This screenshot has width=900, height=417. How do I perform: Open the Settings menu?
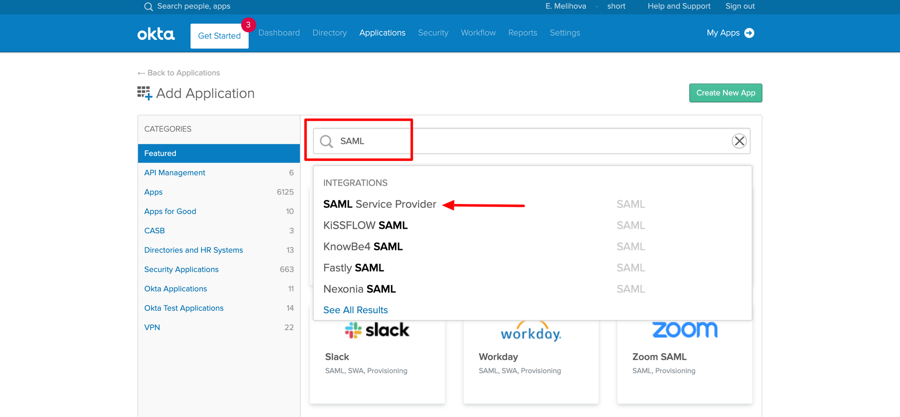(x=565, y=33)
